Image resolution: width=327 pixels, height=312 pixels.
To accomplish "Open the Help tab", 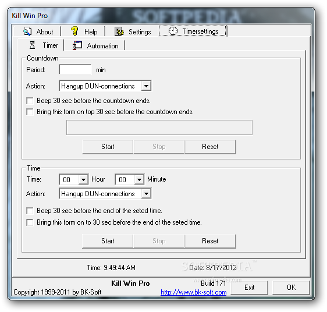I will (x=83, y=31).
